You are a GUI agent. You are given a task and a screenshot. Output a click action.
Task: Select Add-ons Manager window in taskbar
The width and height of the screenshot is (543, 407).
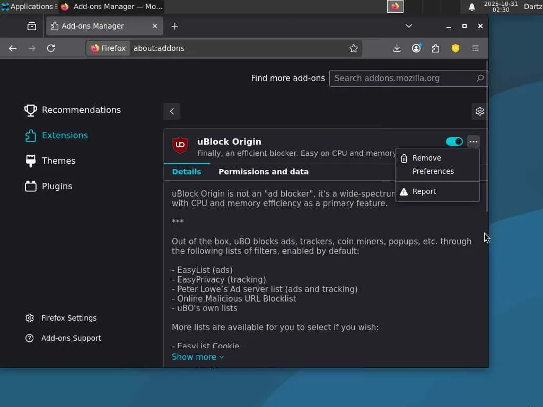[x=111, y=6]
